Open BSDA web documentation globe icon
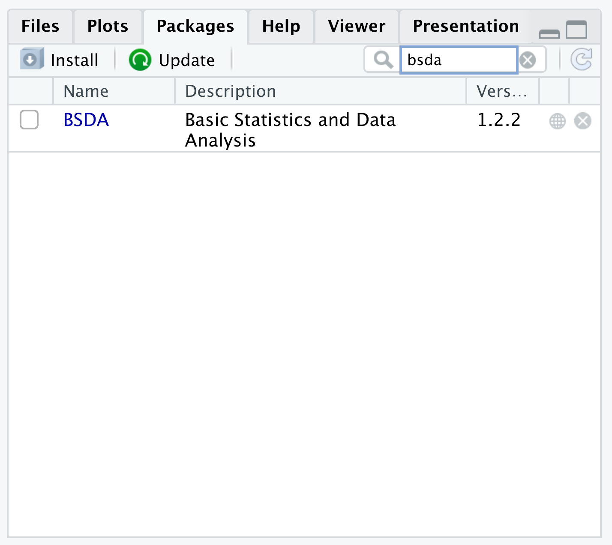612x545 pixels. [557, 121]
